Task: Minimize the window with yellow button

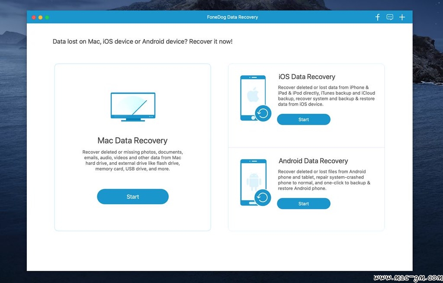Action: click(x=40, y=17)
